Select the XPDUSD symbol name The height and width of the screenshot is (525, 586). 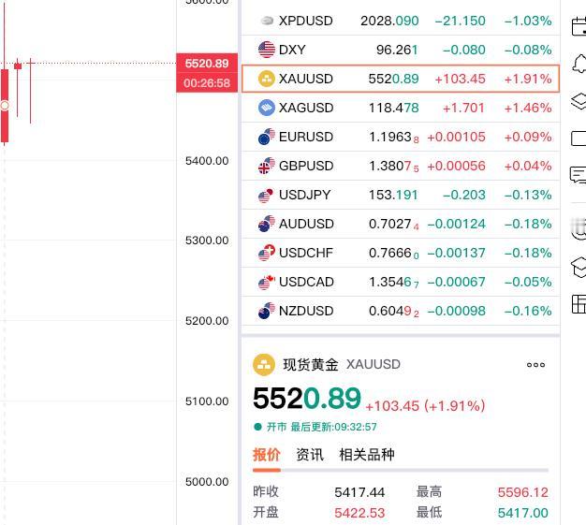306,21
